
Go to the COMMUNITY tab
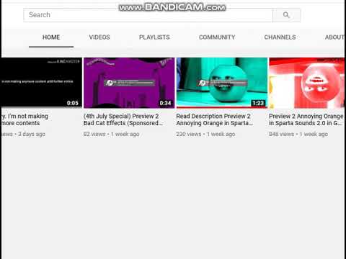click(x=217, y=37)
